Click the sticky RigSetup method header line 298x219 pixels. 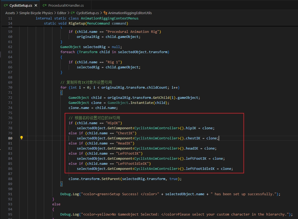(x=86, y=23)
